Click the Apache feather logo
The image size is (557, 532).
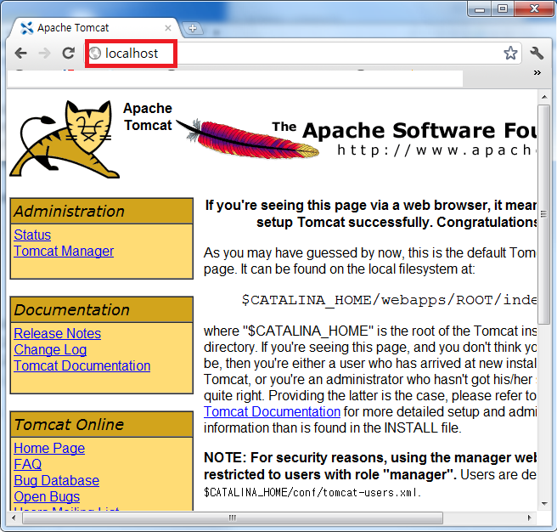(x=248, y=139)
